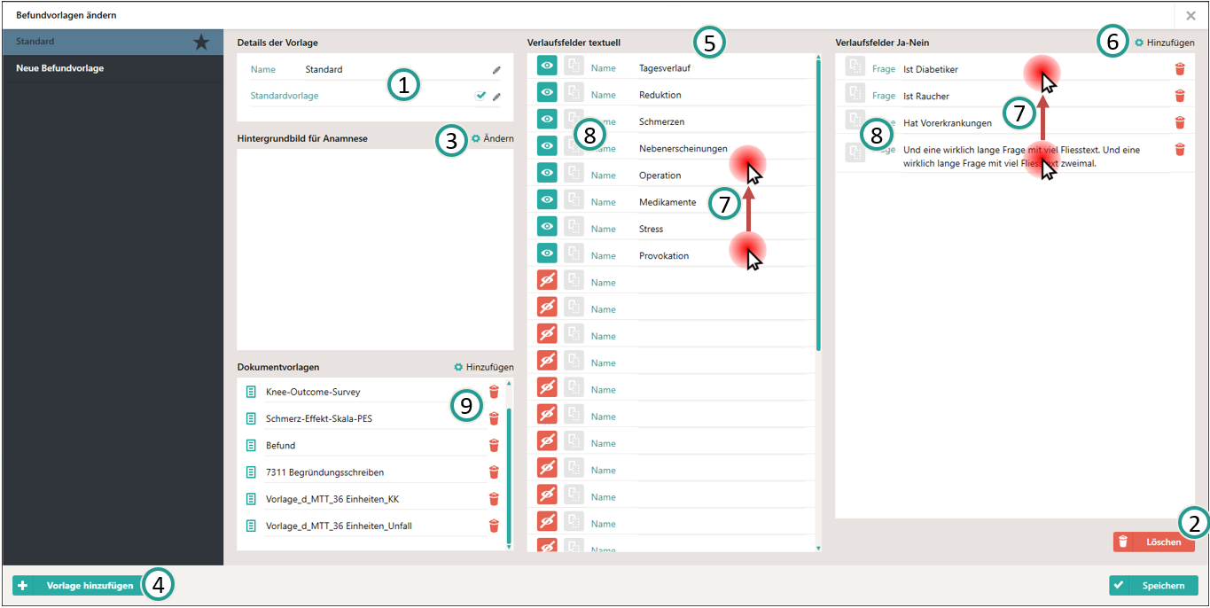The height and width of the screenshot is (608, 1210).
Task: Click edit pencil in Standardvorlage row
Action: pyautogui.click(x=496, y=97)
